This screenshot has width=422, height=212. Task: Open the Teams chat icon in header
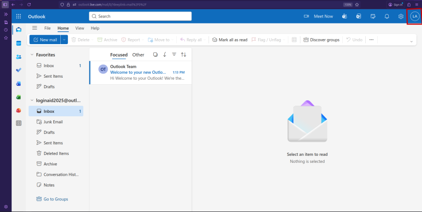coord(345,16)
